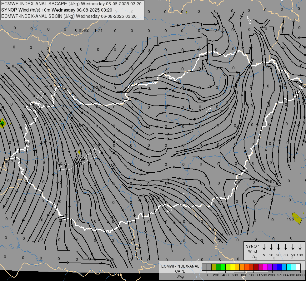Click the 90.7 value near left edge

[9, 162]
